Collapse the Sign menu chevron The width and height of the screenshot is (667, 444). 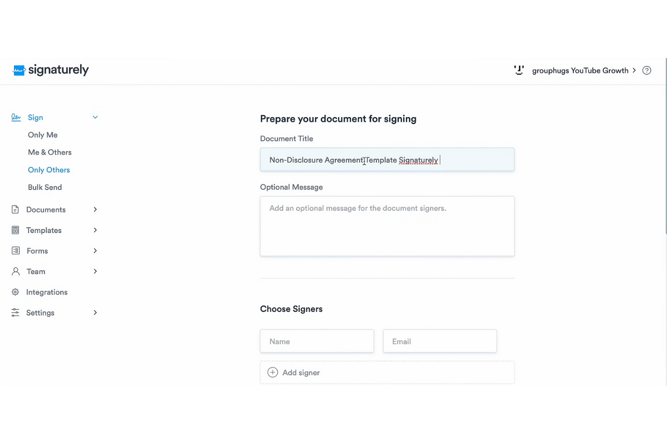tap(95, 117)
